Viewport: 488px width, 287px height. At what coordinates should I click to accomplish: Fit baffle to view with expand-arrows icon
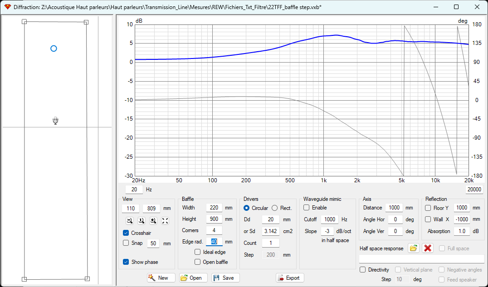pyautogui.click(x=165, y=221)
